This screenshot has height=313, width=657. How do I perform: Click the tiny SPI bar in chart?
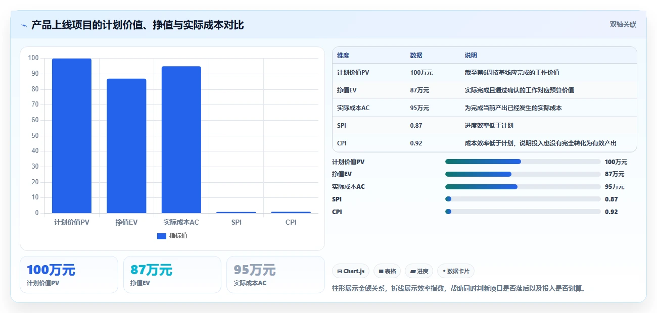click(236, 213)
